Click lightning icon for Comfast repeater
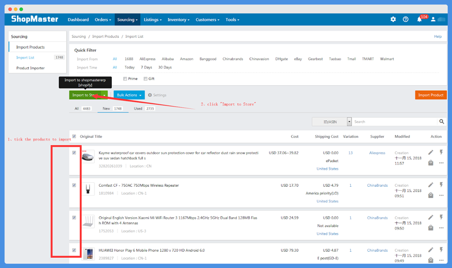 [441, 184]
